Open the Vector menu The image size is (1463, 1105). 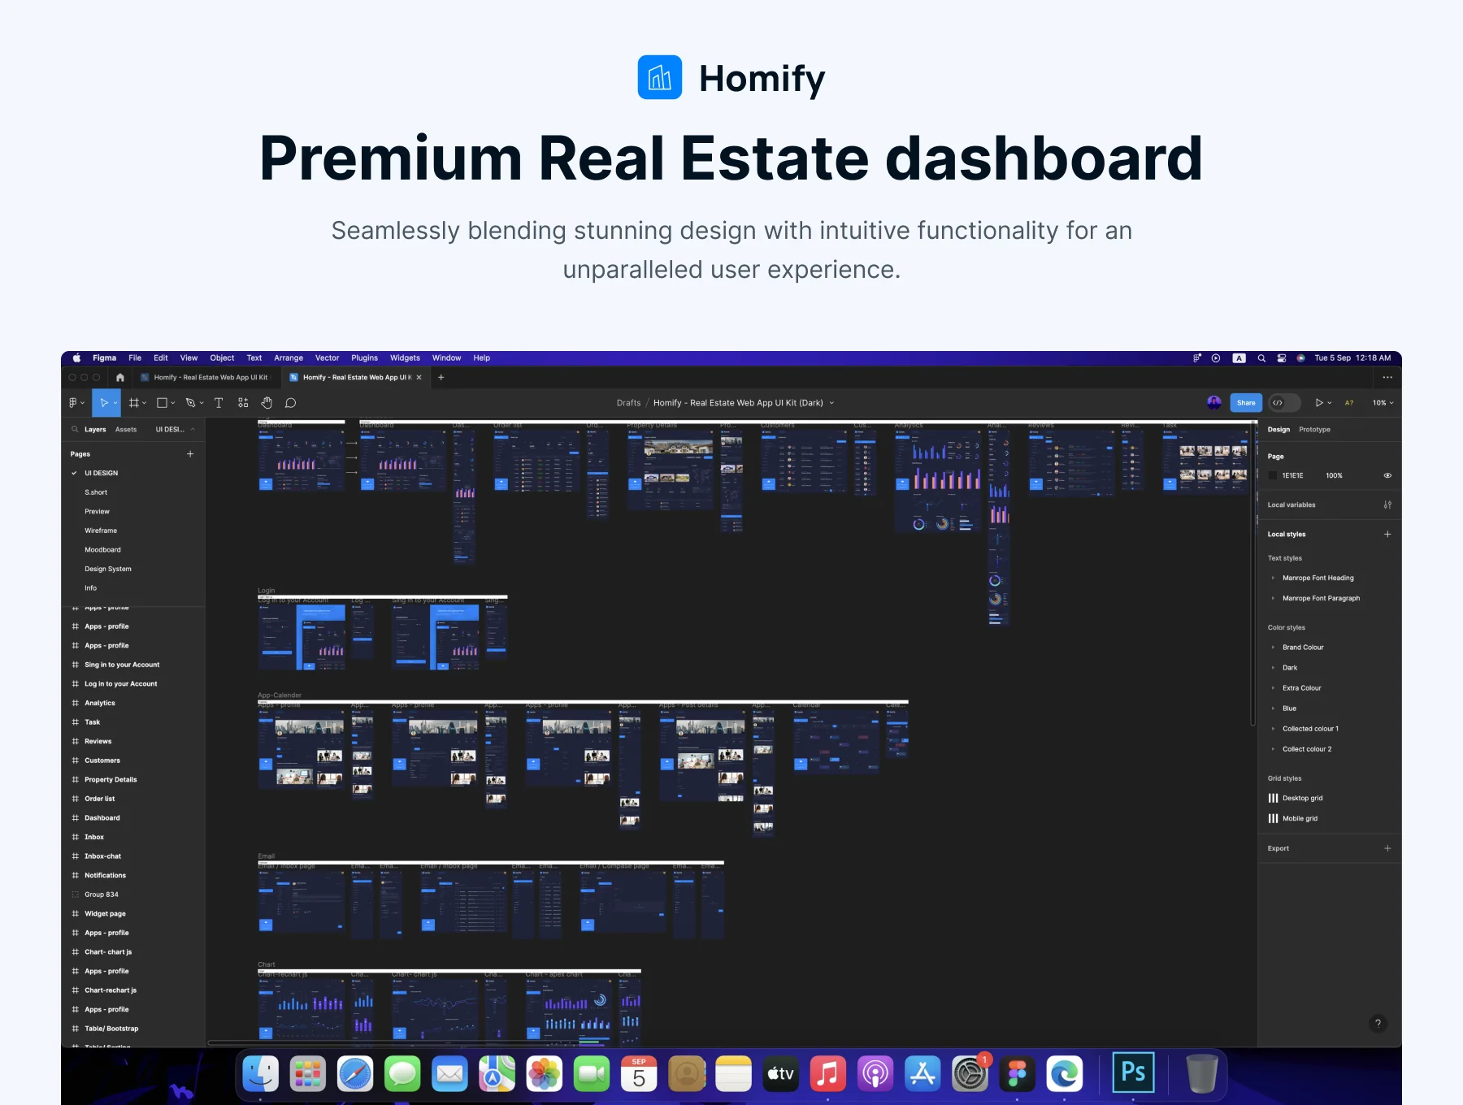pos(327,357)
